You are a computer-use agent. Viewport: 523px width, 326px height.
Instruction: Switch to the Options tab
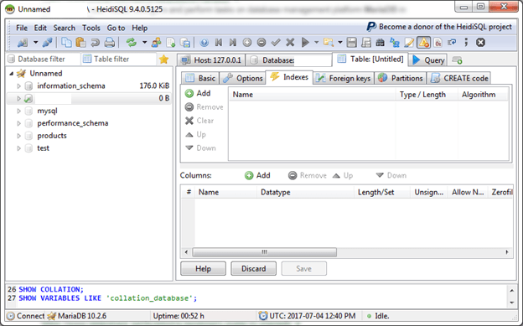click(x=242, y=78)
